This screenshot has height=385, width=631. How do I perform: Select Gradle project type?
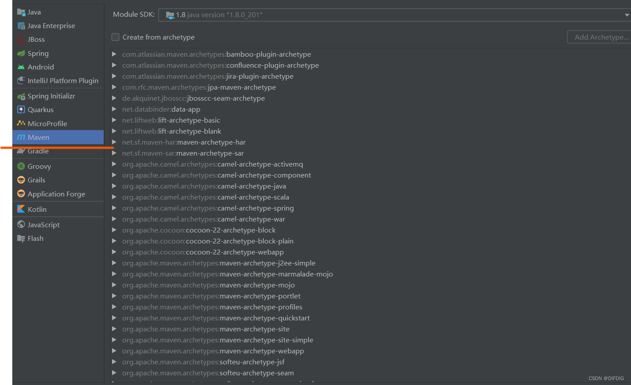point(58,151)
